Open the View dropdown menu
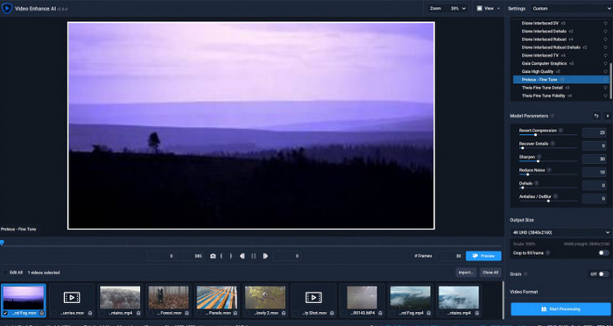 click(x=488, y=8)
